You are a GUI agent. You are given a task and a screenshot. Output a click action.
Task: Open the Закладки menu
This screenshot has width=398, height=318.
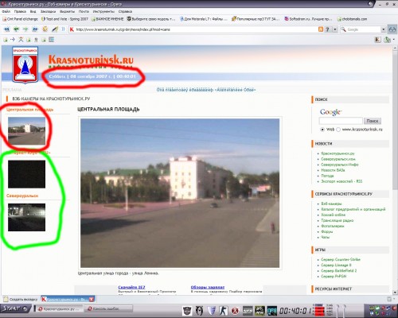coord(48,11)
